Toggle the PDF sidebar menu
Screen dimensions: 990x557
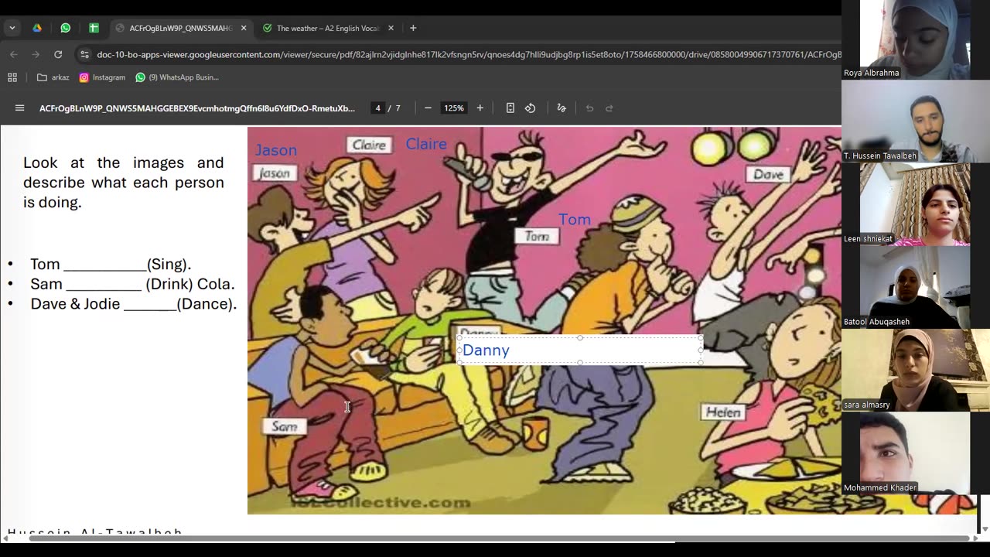[20, 108]
